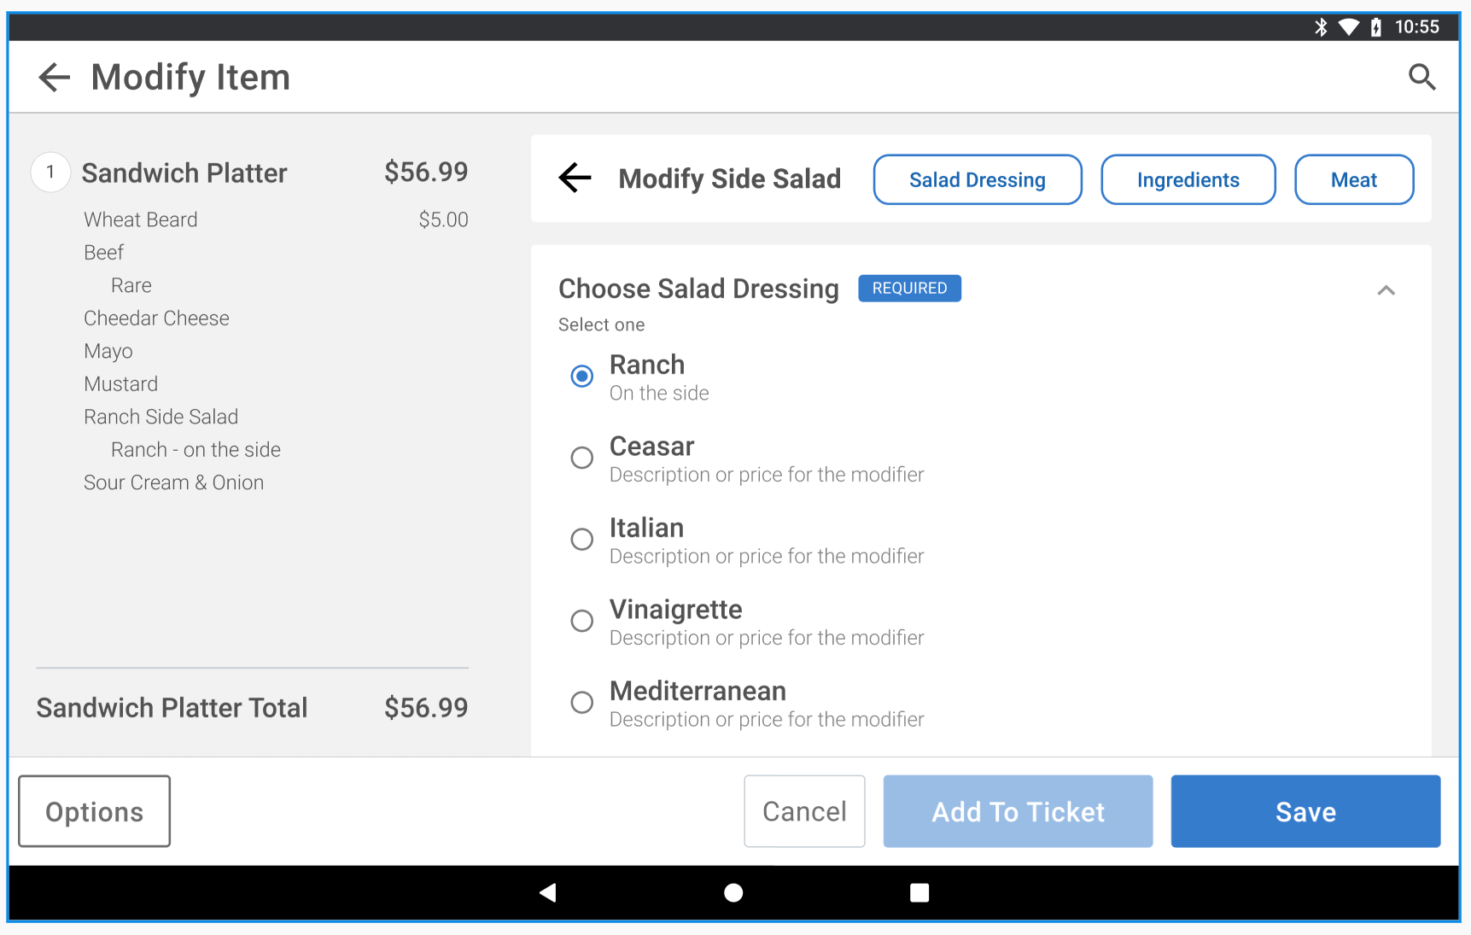Click back arrow beside Modify Side Salad
The height and width of the screenshot is (935, 1471).
point(575,178)
